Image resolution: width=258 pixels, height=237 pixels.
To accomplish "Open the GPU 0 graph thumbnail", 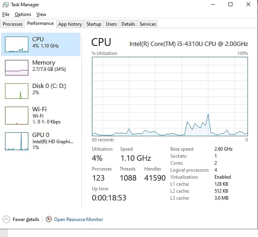I will (17, 141).
